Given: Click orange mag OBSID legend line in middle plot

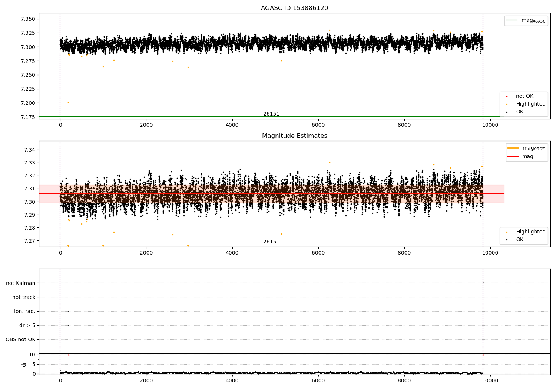Looking at the screenshot, I should (513, 148).
